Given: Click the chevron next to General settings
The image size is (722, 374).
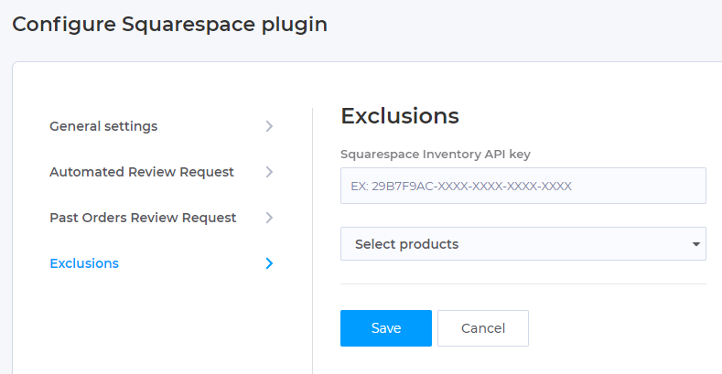Looking at the screenshot, I should [269, 126].
